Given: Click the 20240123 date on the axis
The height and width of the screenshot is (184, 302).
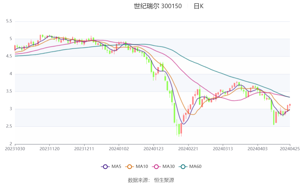Looking at the screenshot, I should click(154, 149).
